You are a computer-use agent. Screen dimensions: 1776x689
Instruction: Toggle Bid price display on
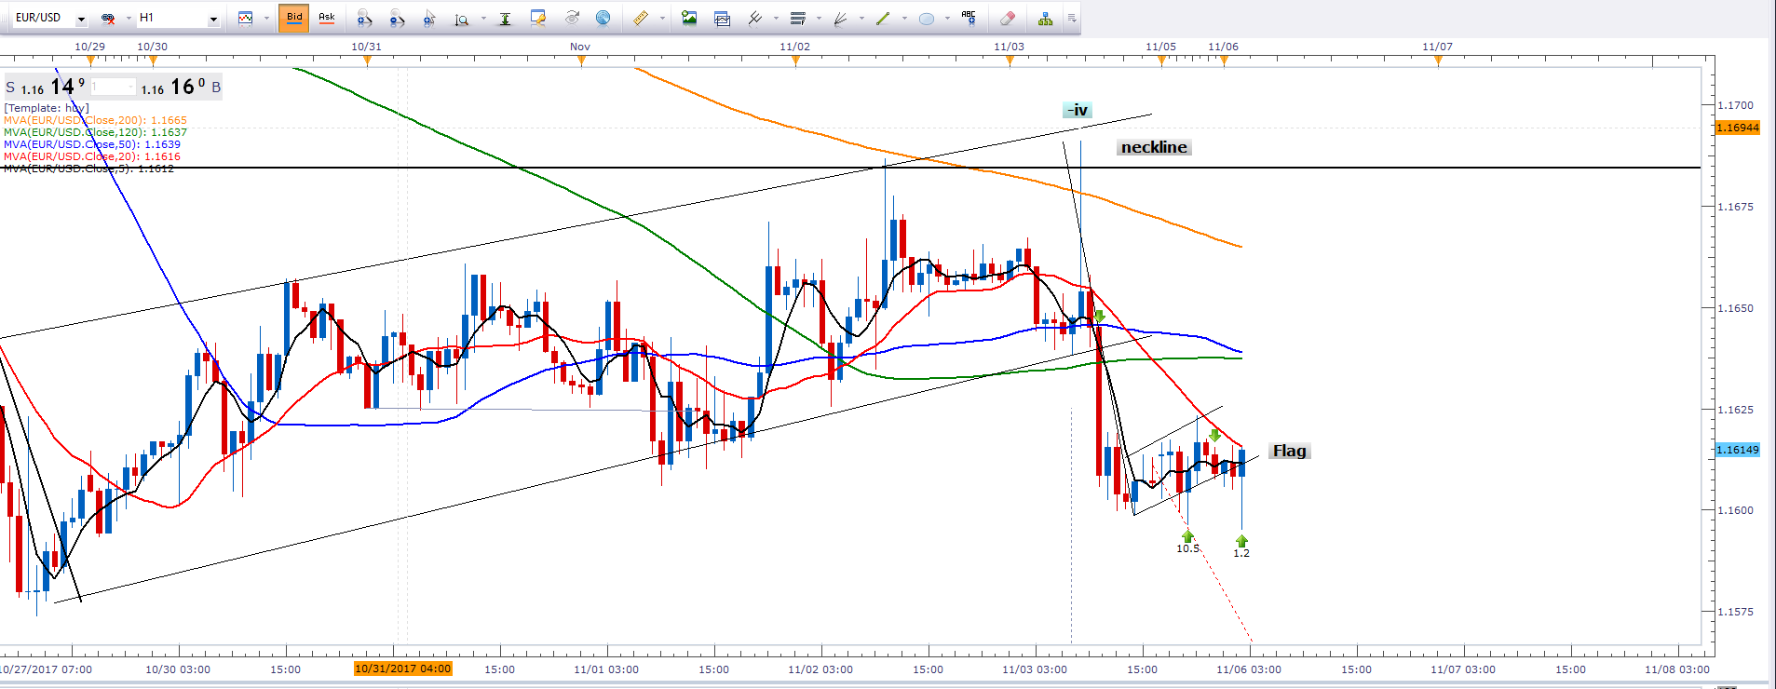click(x=294, y=18)
